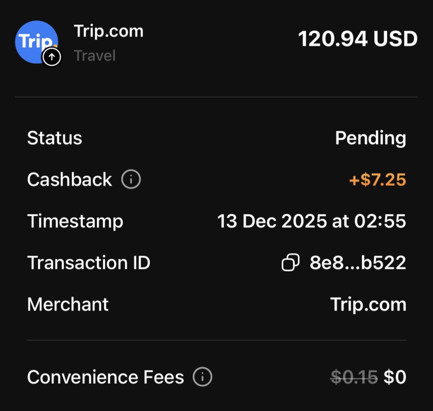
Task: Click the 120.94 USD amount
Action: pyautogui.click(x=358, y=39)
